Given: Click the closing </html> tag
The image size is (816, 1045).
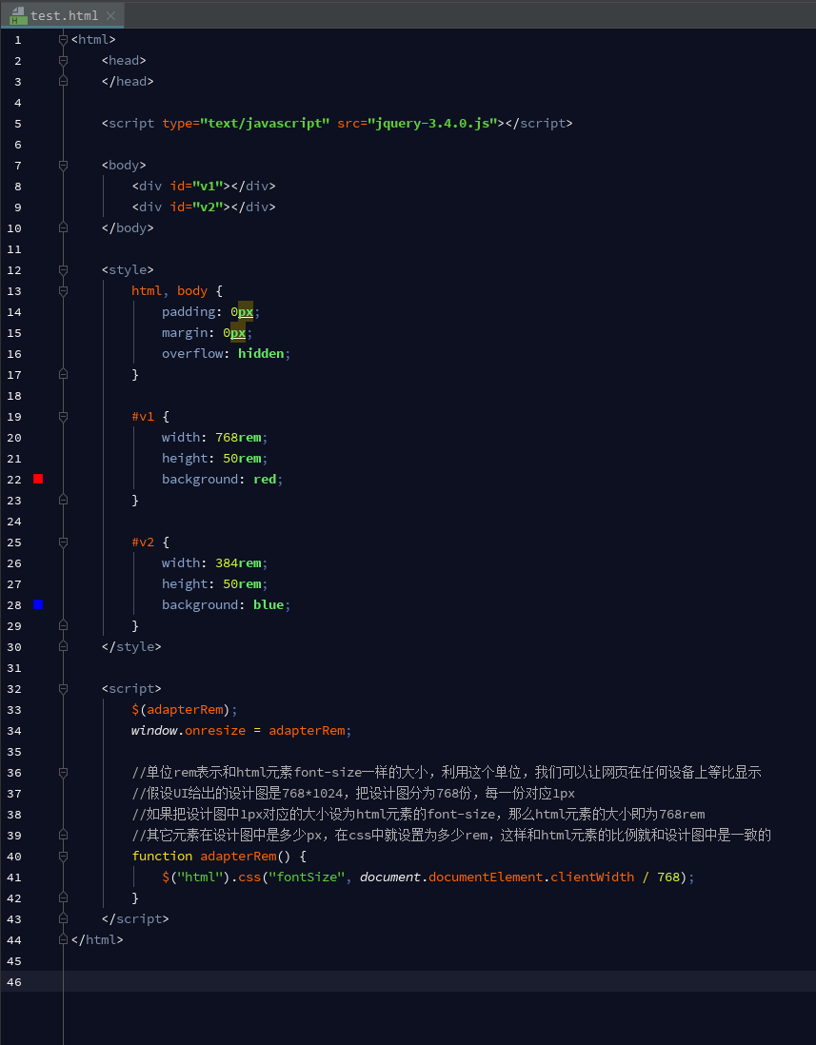Looking at the screenshot, I should [x=97, y=939].
